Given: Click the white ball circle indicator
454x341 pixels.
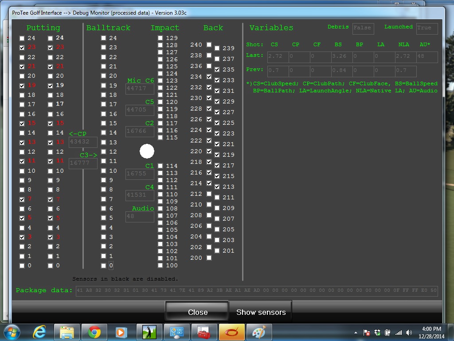Looking at the screenshot, I should [147, 151].
